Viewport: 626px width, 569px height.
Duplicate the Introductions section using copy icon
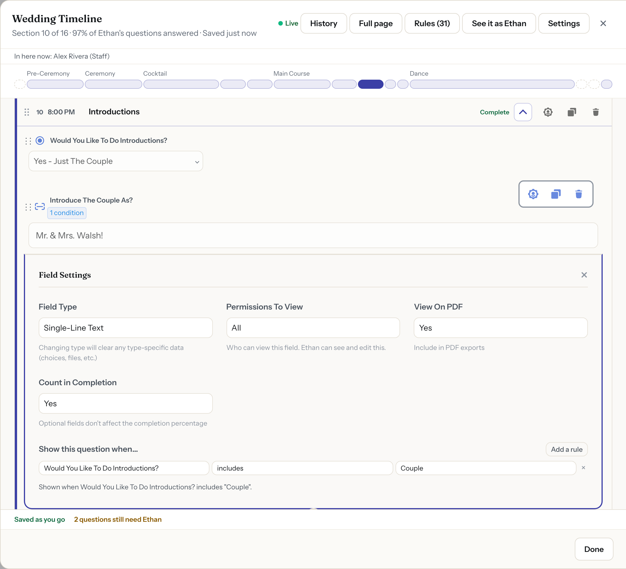click(572, 112)
